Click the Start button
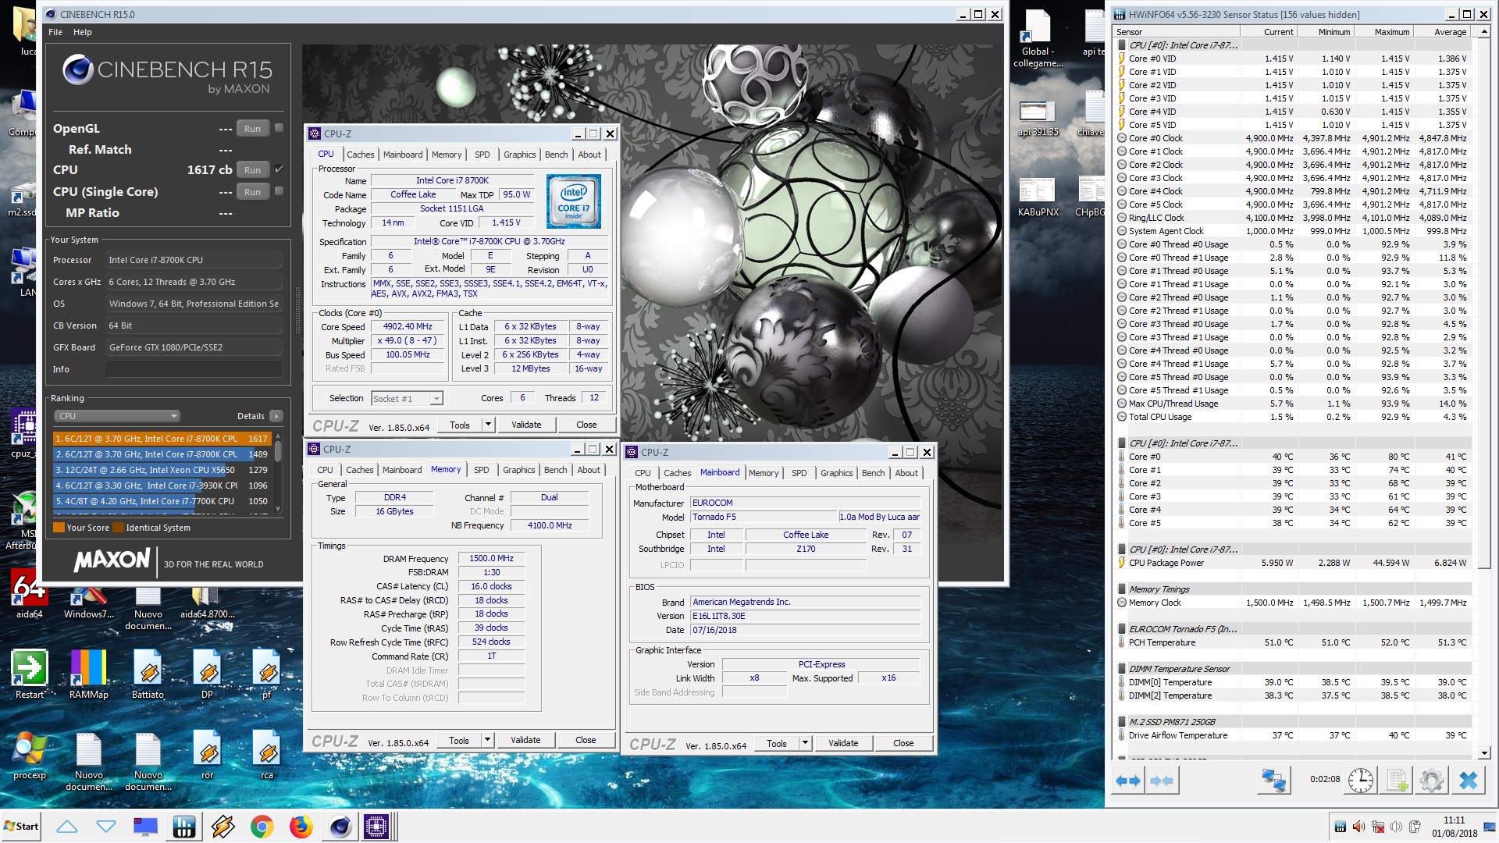 22,827
